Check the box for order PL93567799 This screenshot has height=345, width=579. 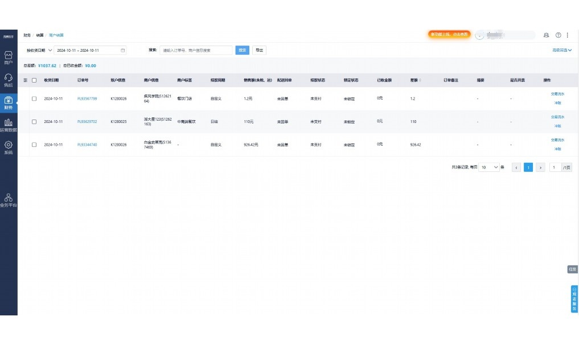click(34, 98)
